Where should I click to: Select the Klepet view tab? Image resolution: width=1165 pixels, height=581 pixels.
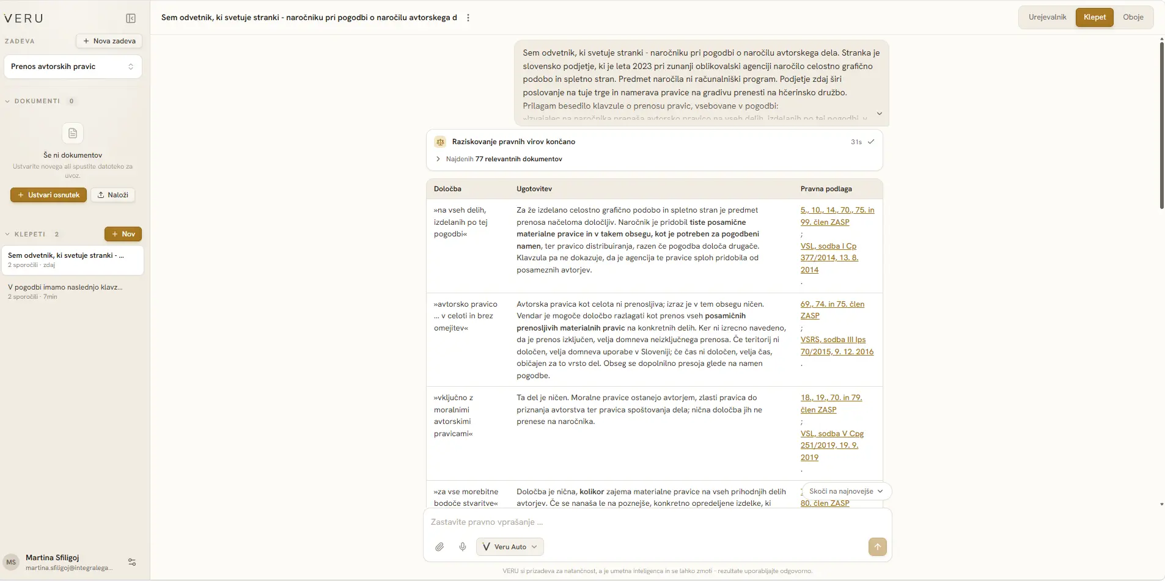(1095, 17)
